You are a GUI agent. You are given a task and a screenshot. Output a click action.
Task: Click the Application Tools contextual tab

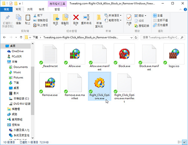tap(57, 4)
